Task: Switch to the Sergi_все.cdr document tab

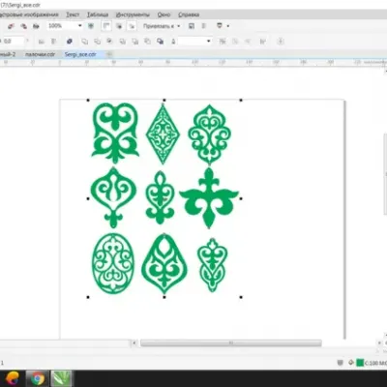Action: click(80, 54)
